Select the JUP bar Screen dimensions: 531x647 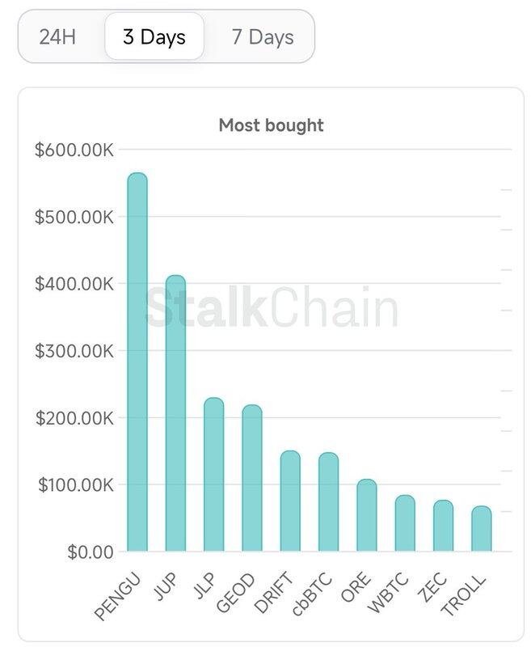click(175, 413)
